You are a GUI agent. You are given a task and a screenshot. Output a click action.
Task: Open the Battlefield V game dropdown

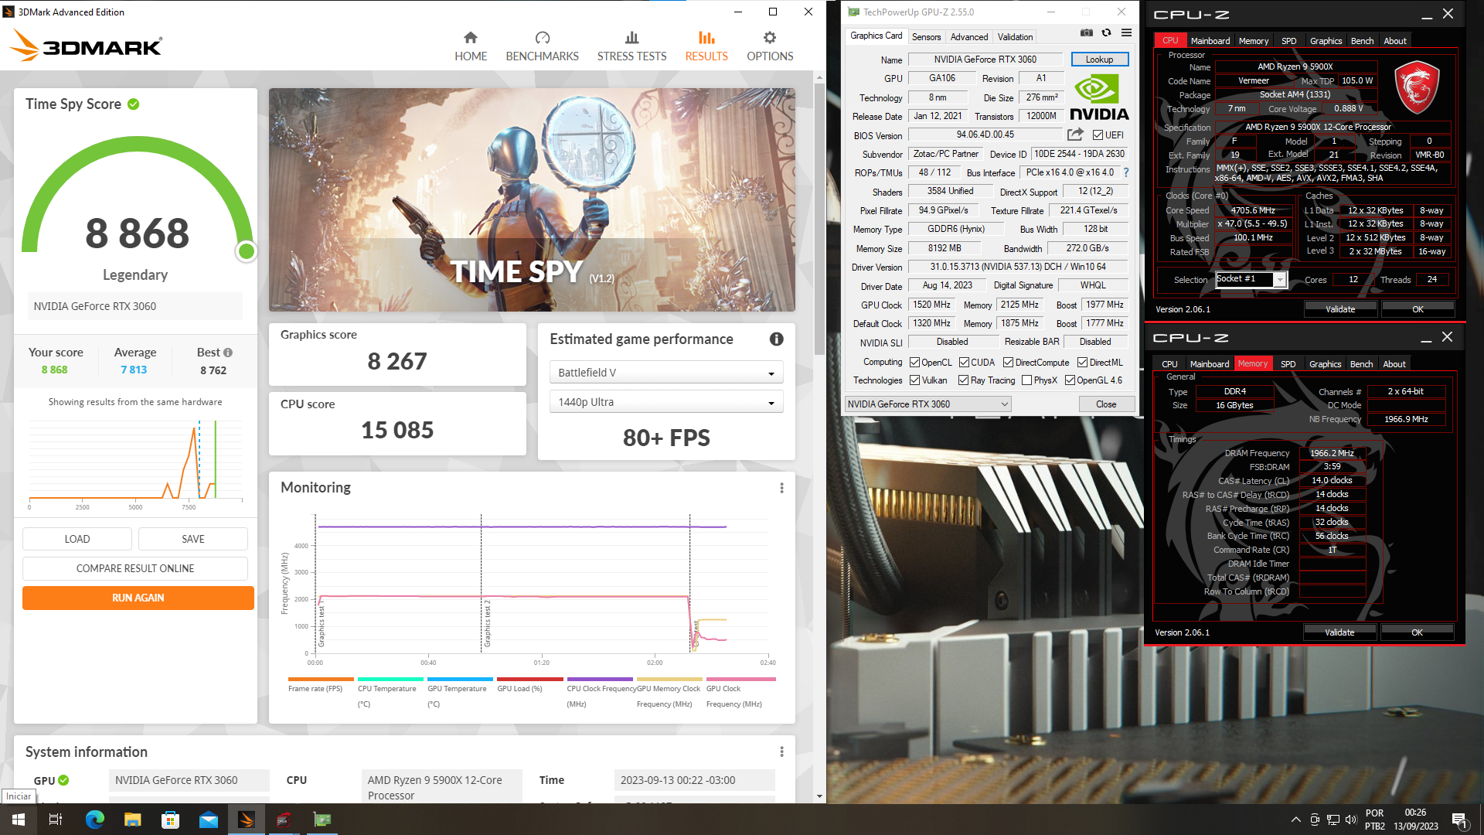666,373
